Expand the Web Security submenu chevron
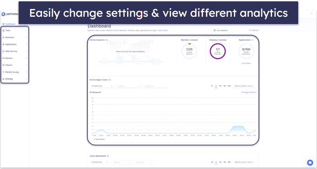This screenshot has width=317, height=169. 26,51
